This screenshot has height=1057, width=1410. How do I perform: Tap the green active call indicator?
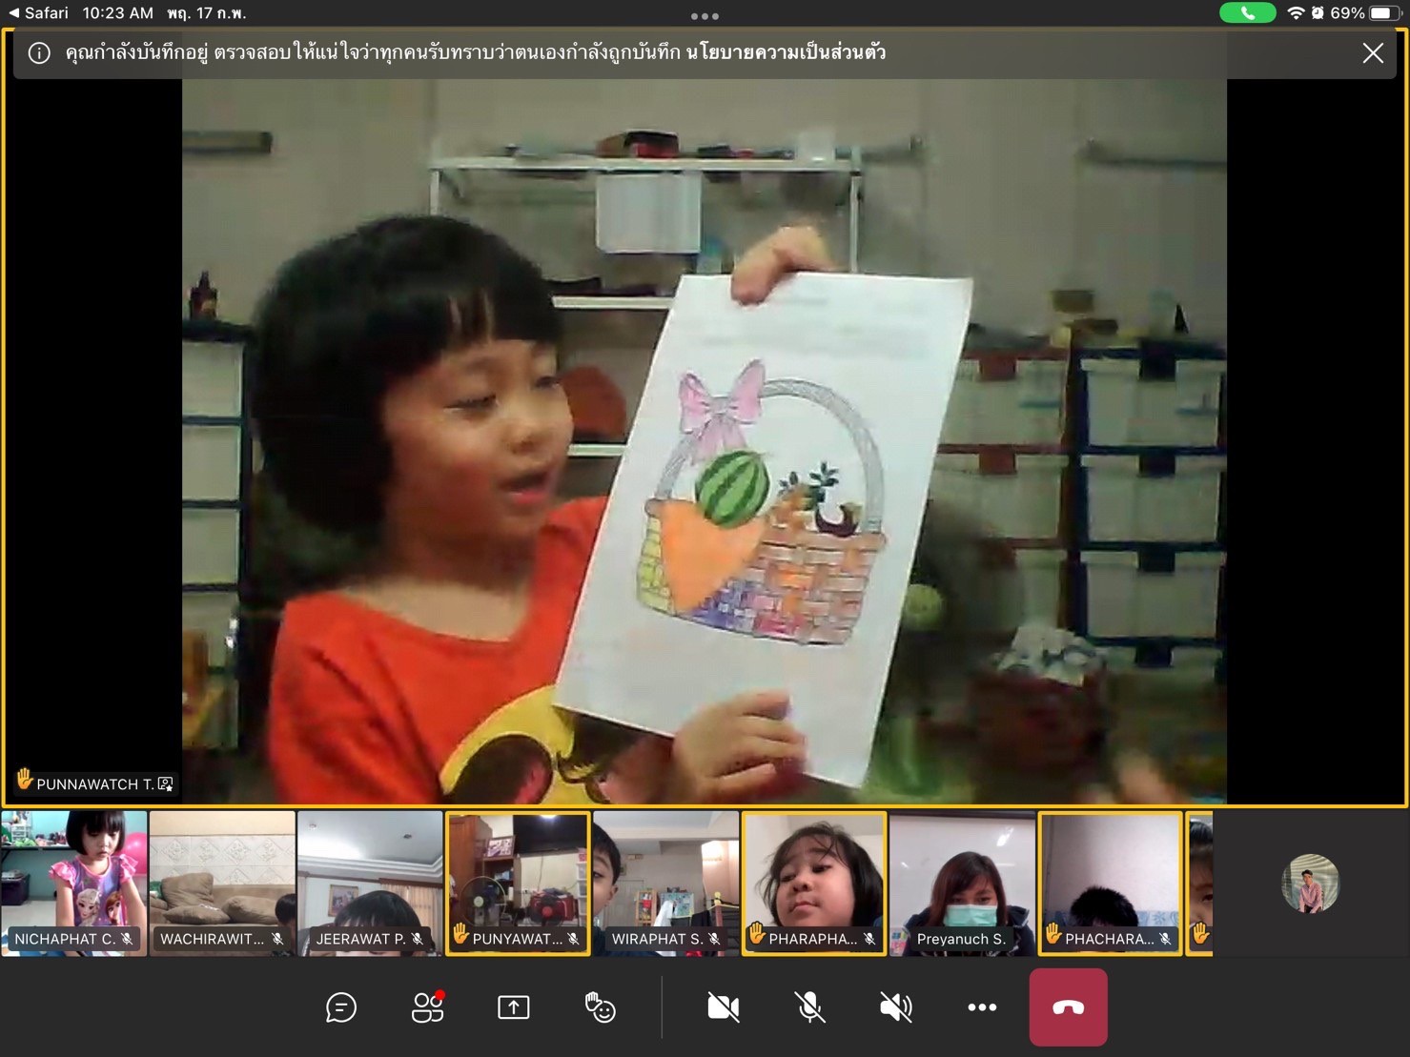tap(1247, 13)
